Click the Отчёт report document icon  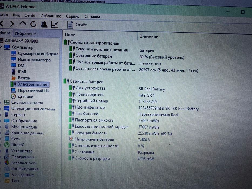(x=70, y=25)
